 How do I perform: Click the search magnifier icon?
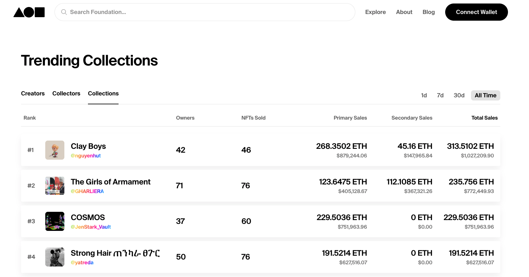(64, 12)
